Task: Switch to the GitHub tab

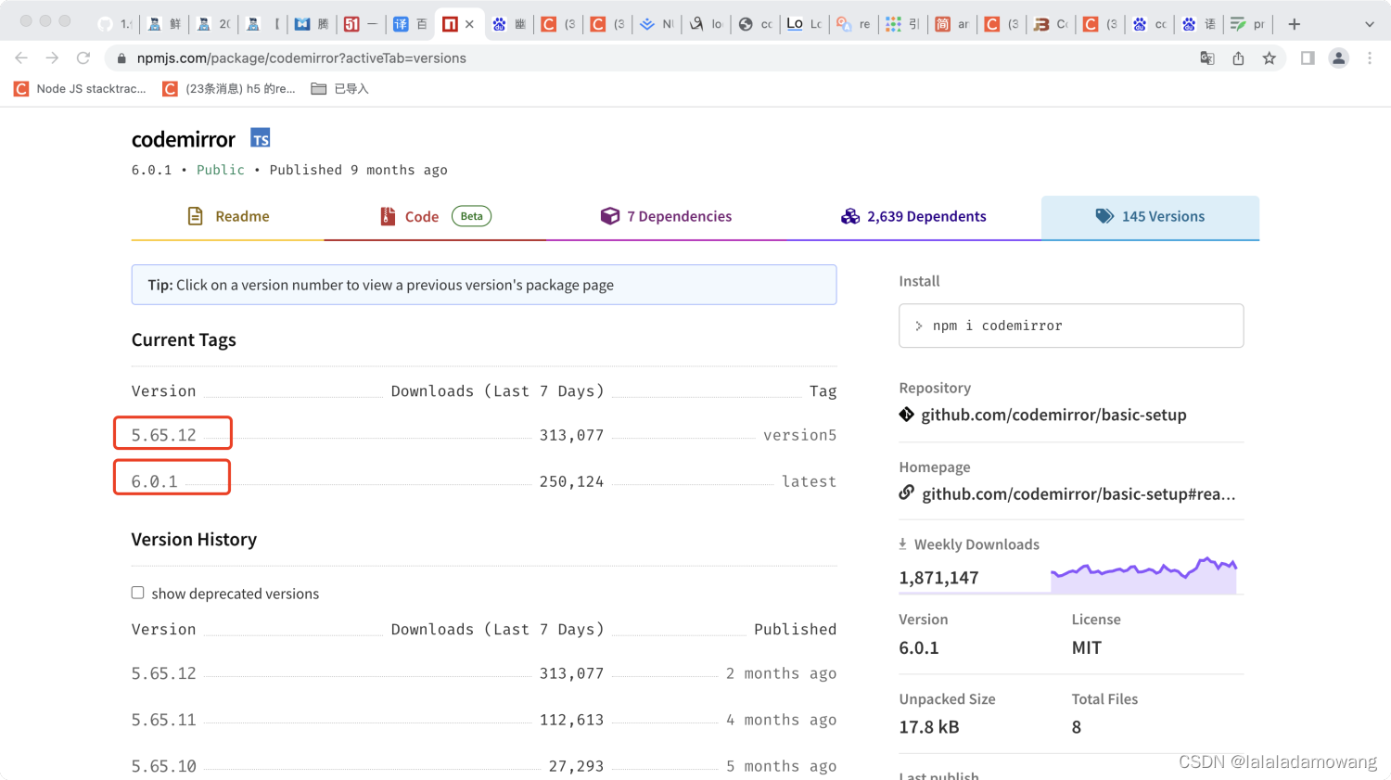Action: coord(115,24)
